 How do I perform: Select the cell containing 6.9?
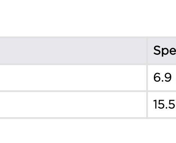click(x=162, y=77)
